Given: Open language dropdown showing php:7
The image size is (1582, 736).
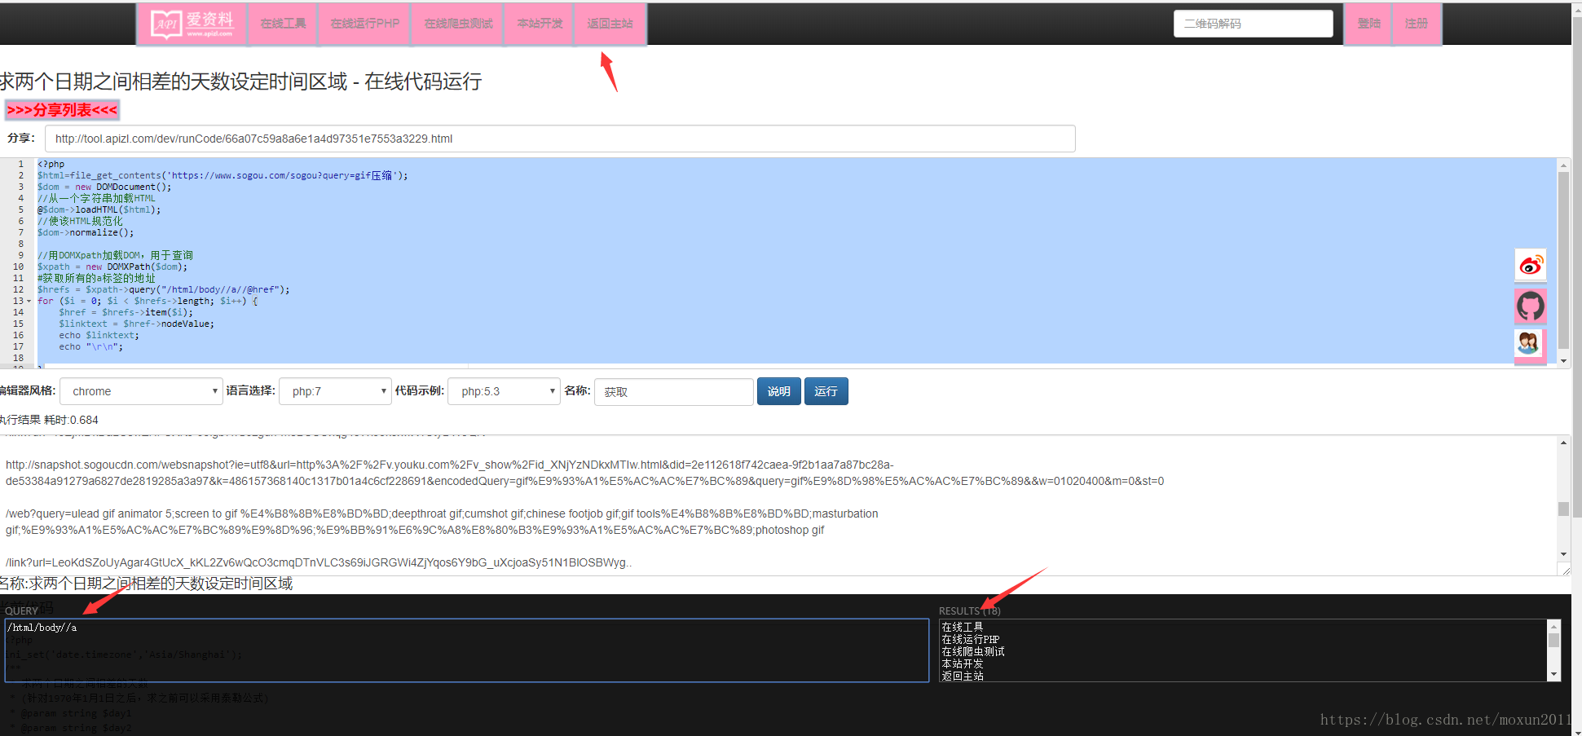Looking at the screenshot, I should pos(335,391).
